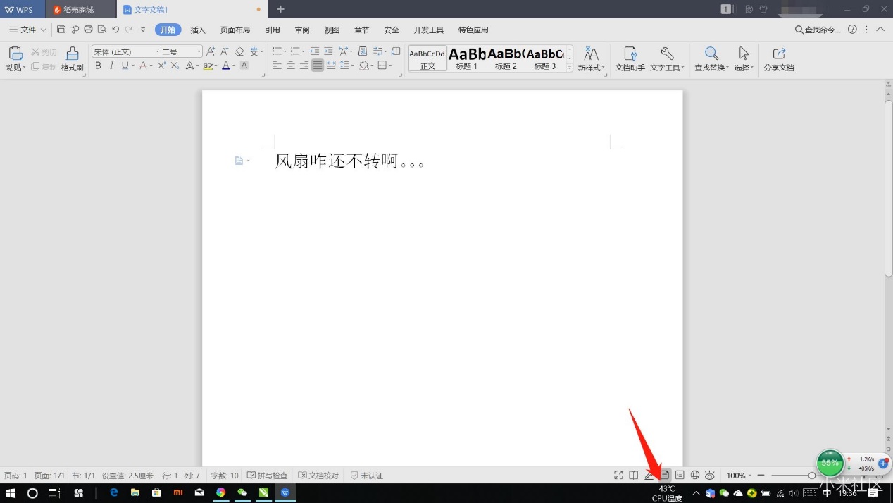Toggle justify alignment

click(x=318, y=66)
